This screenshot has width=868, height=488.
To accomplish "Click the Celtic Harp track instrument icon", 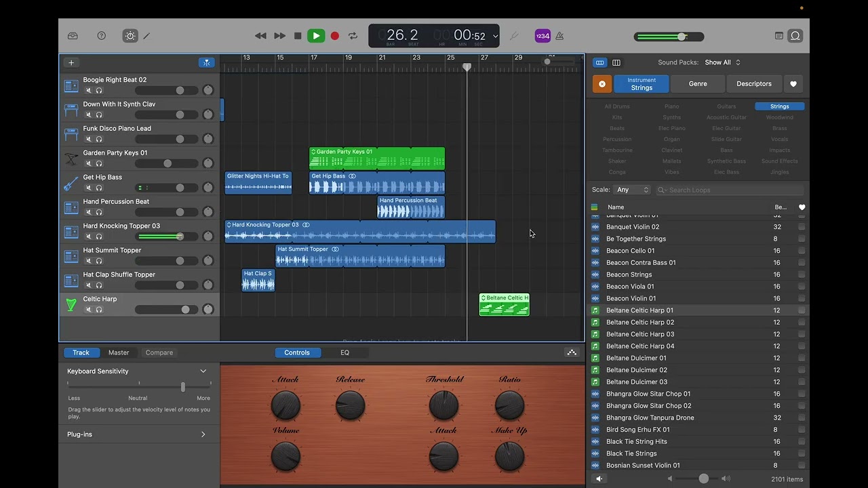I will (71, 305).
